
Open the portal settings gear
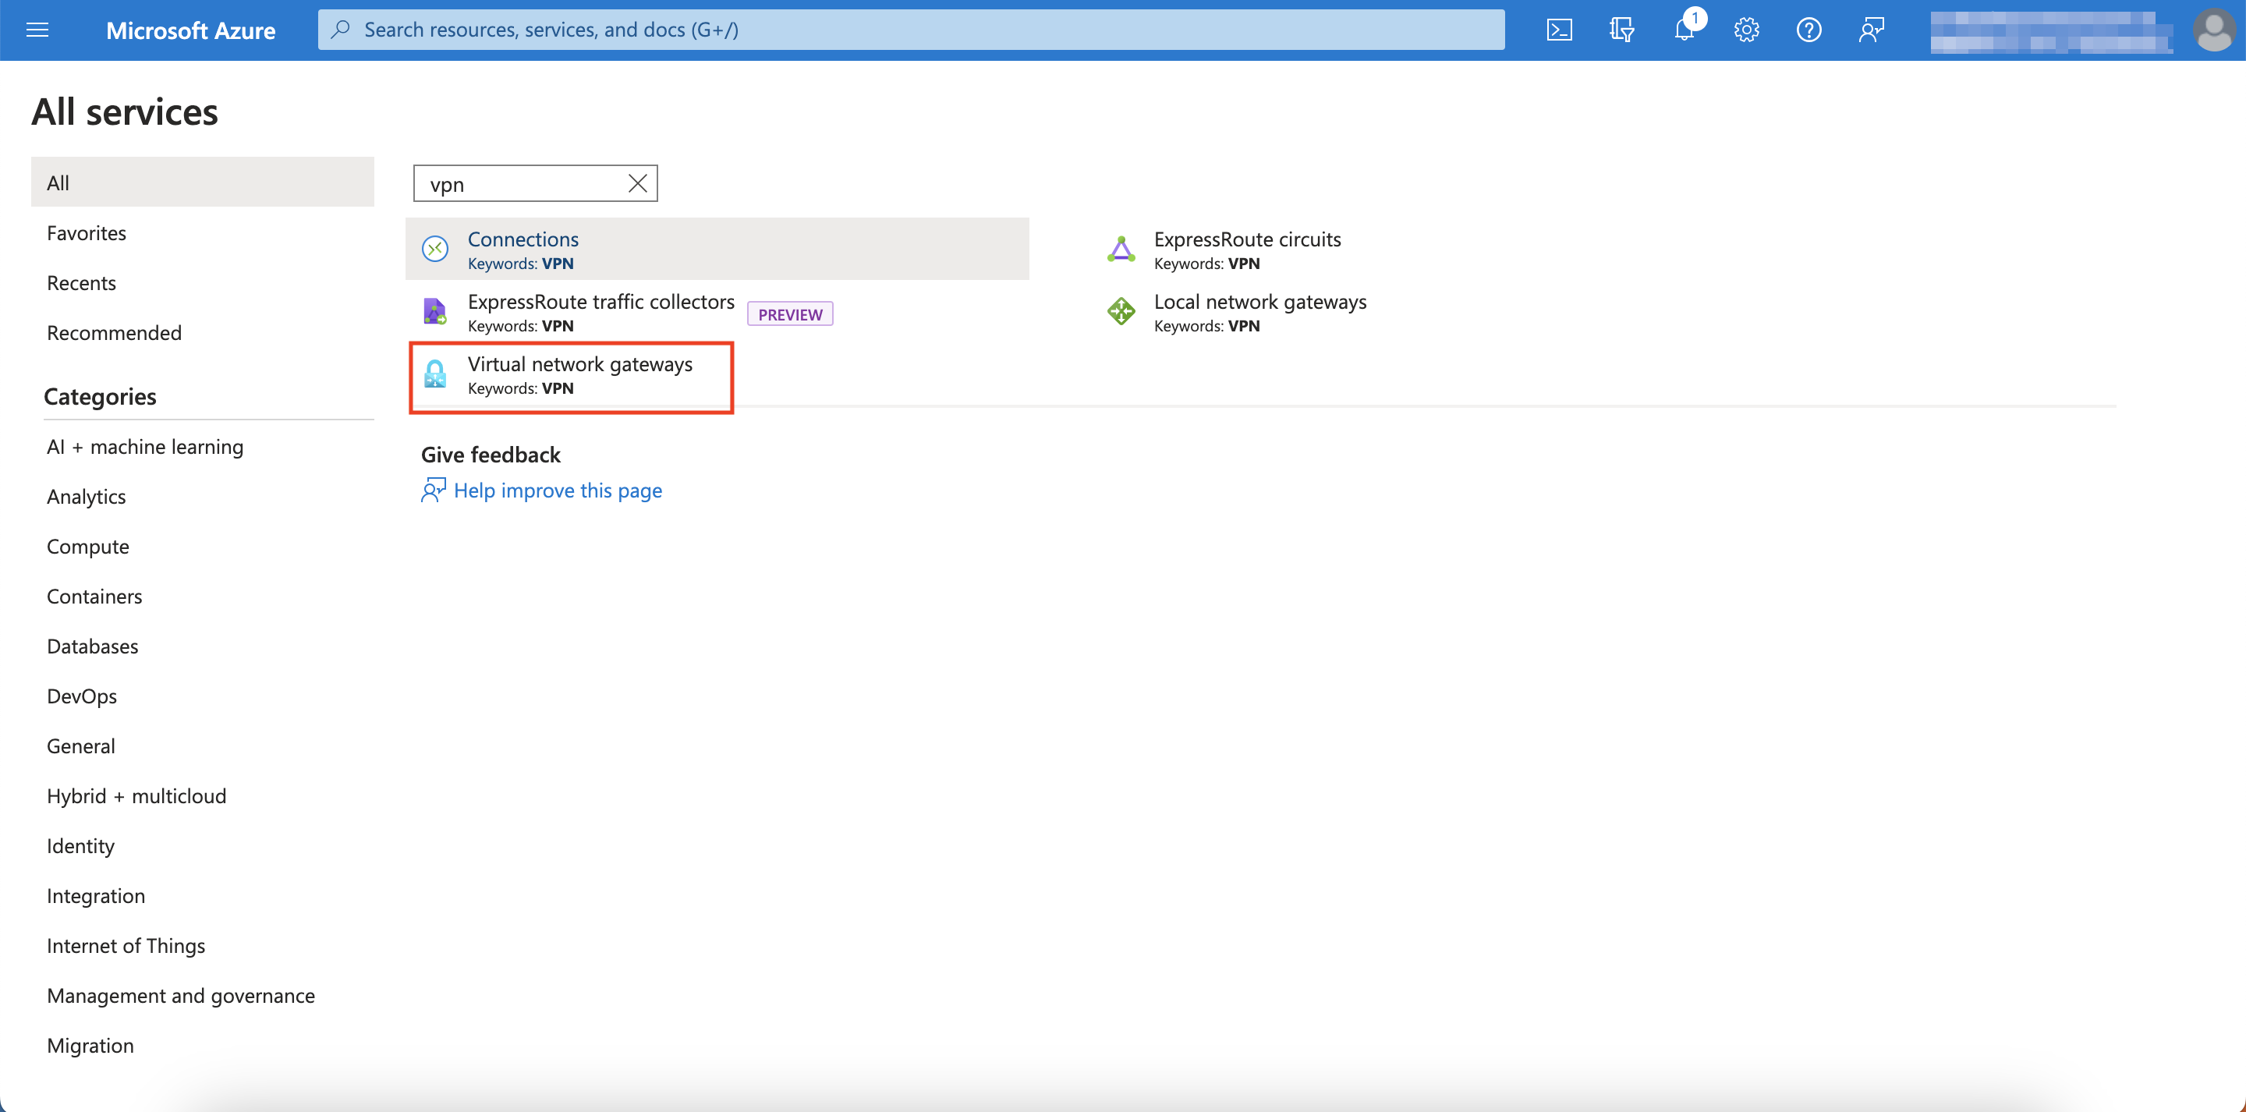[1745, 29]
